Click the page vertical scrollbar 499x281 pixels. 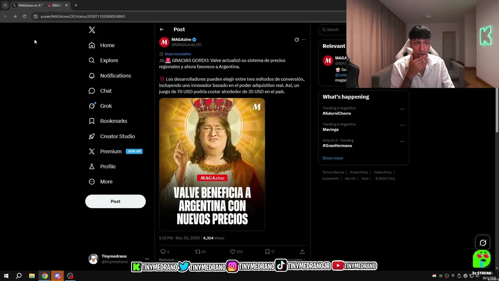497,110
